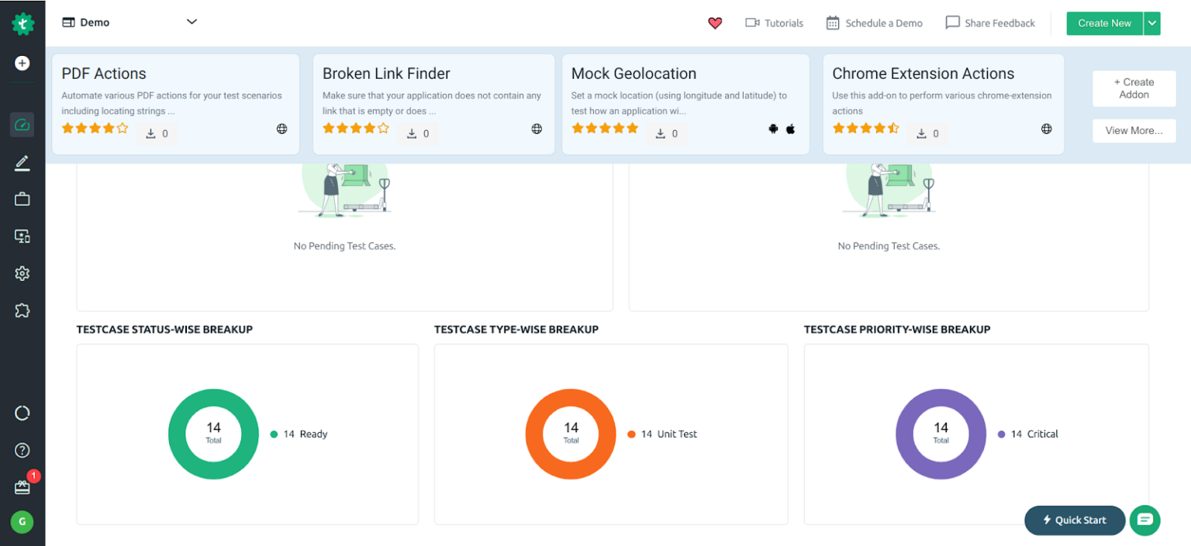Viewport: 1191px width, 546px height.
Task: Click the Apple icon on Mock Geolocation card
Action: pyautogui.click(x=790, y=129)
